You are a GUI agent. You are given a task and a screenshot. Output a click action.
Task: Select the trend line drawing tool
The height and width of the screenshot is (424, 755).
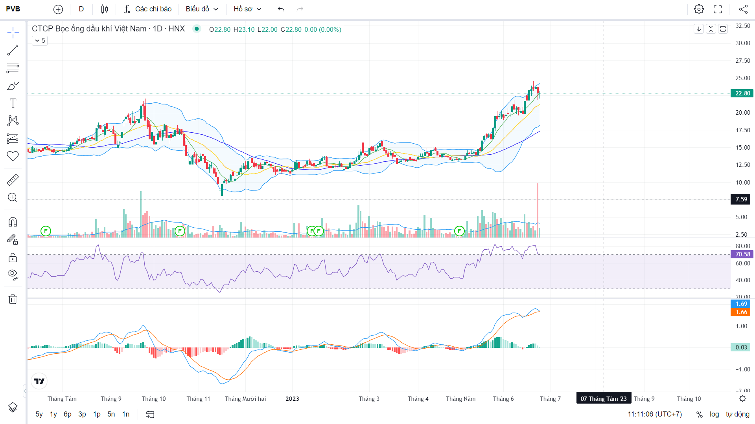point(13,50)
